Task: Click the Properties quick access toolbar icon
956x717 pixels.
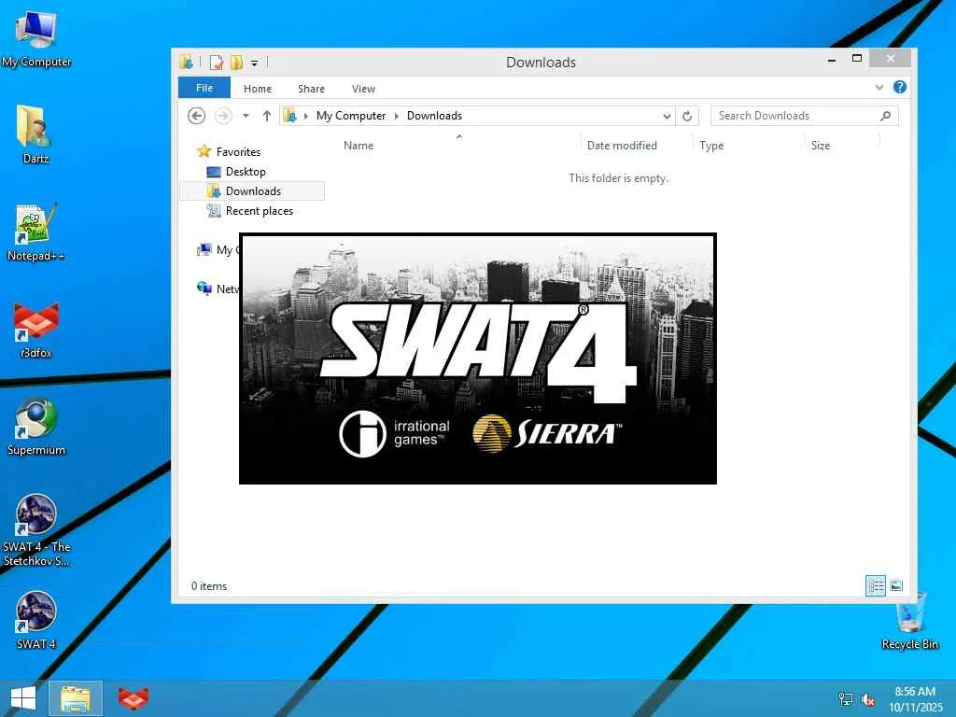Action: (x=217, y=63)
